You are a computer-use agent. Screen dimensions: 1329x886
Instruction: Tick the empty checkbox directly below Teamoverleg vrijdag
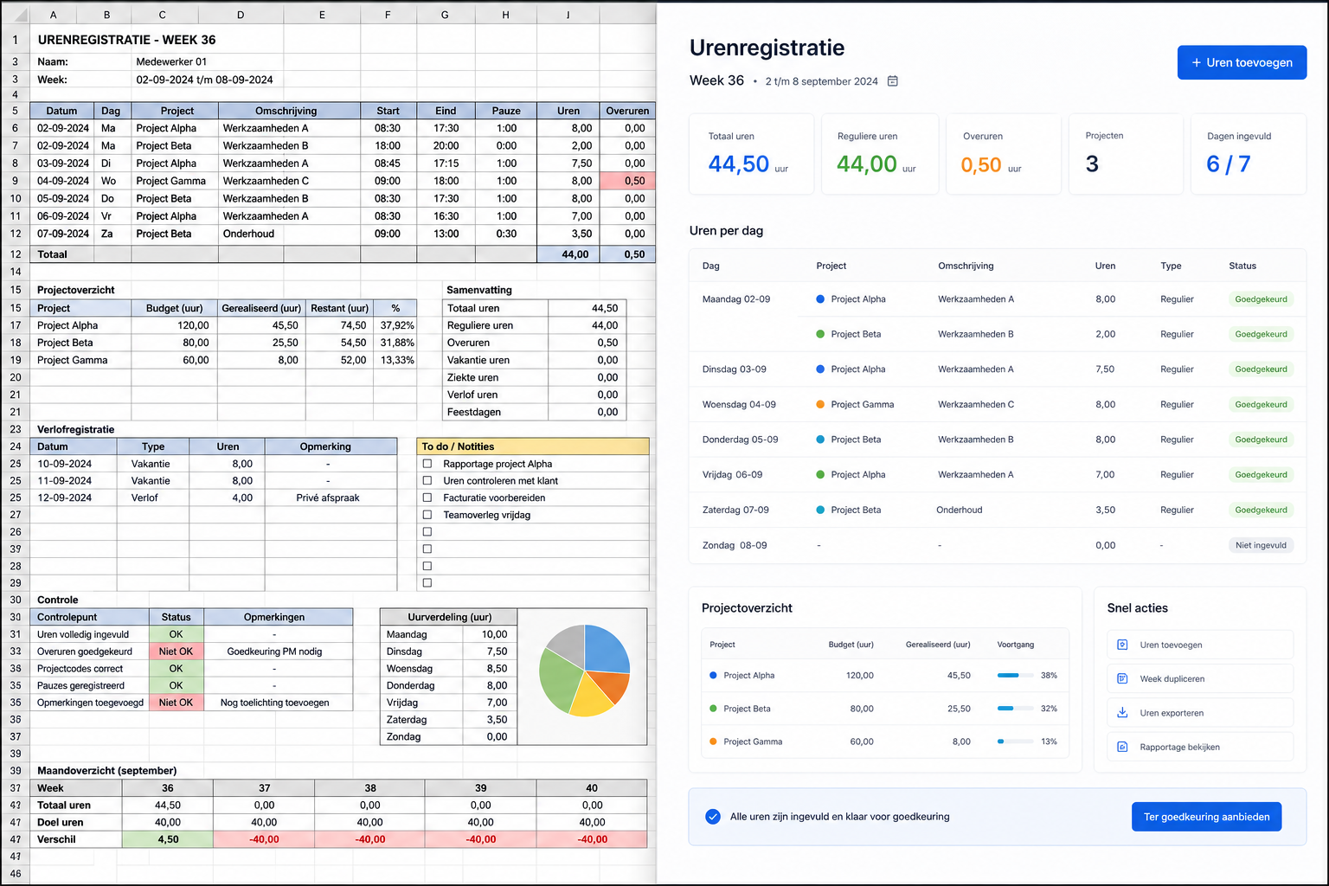click(427, 532)
